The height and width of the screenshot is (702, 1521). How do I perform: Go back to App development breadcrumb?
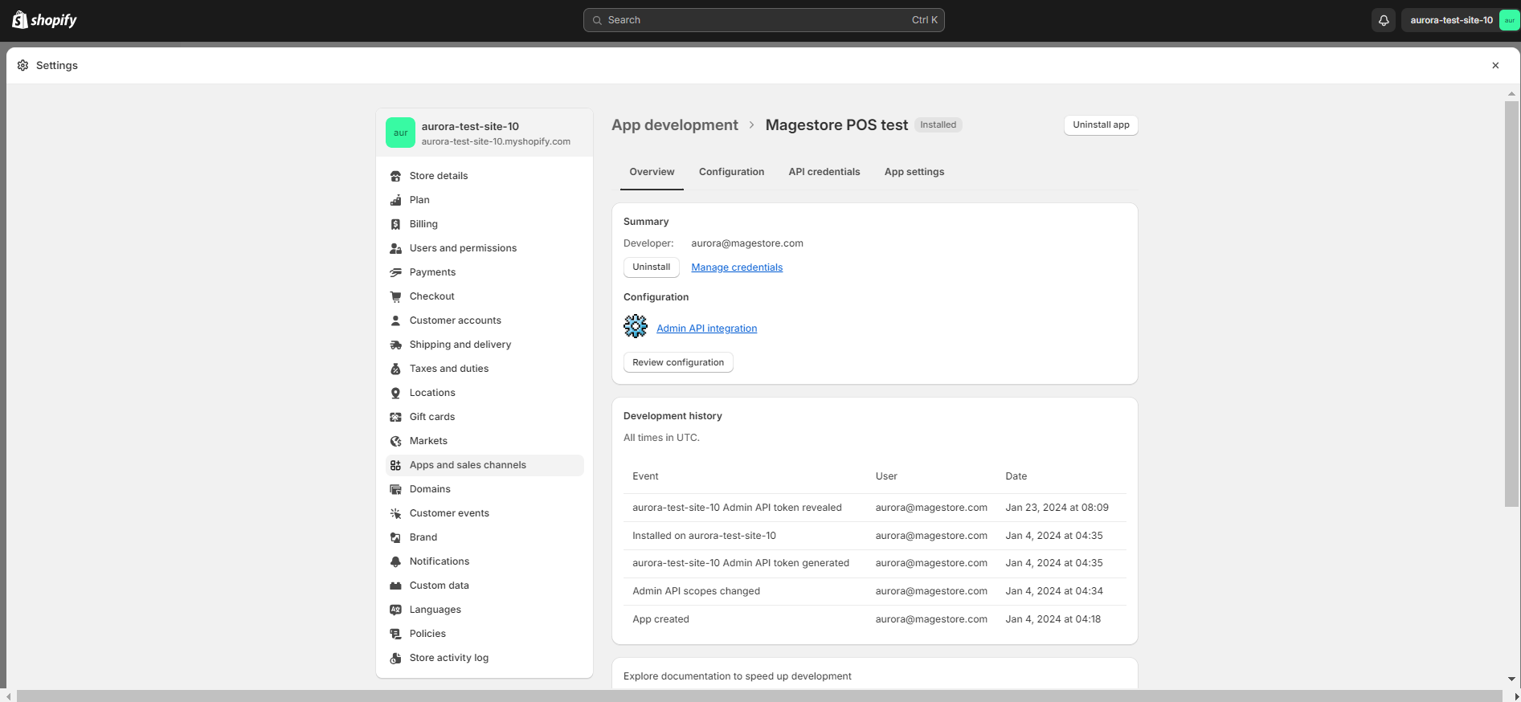[674, 125]
